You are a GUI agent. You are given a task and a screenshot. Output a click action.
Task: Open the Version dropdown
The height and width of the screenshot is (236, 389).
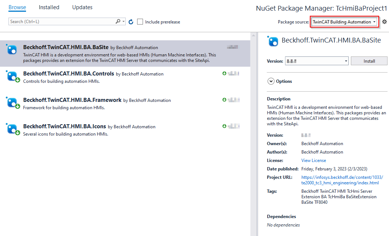317,61
